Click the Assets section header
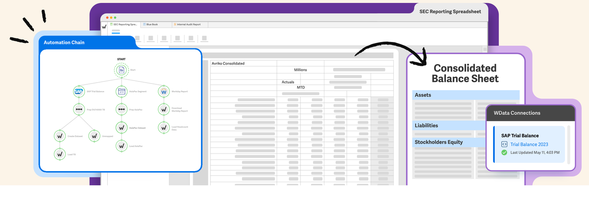Image resolution: width=589 pixels, height=198 pixels. (x=466, y=95)
